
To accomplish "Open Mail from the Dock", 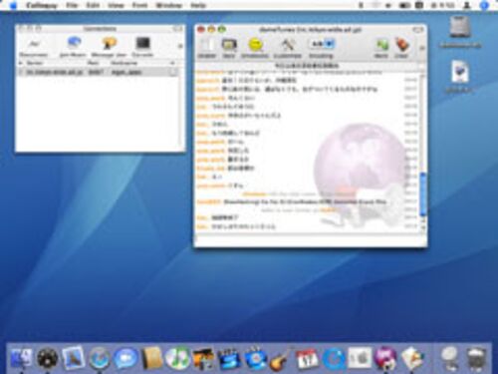I will tap(74, 357).
